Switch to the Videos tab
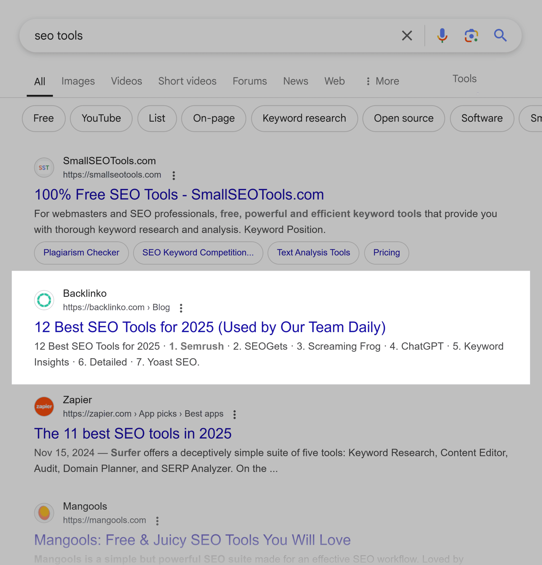542x565 pixels. pyautogui.click(x=127, y=81)
